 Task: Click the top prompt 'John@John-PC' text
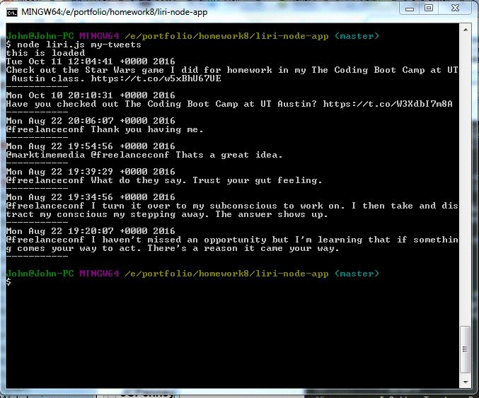coord(40,36)
